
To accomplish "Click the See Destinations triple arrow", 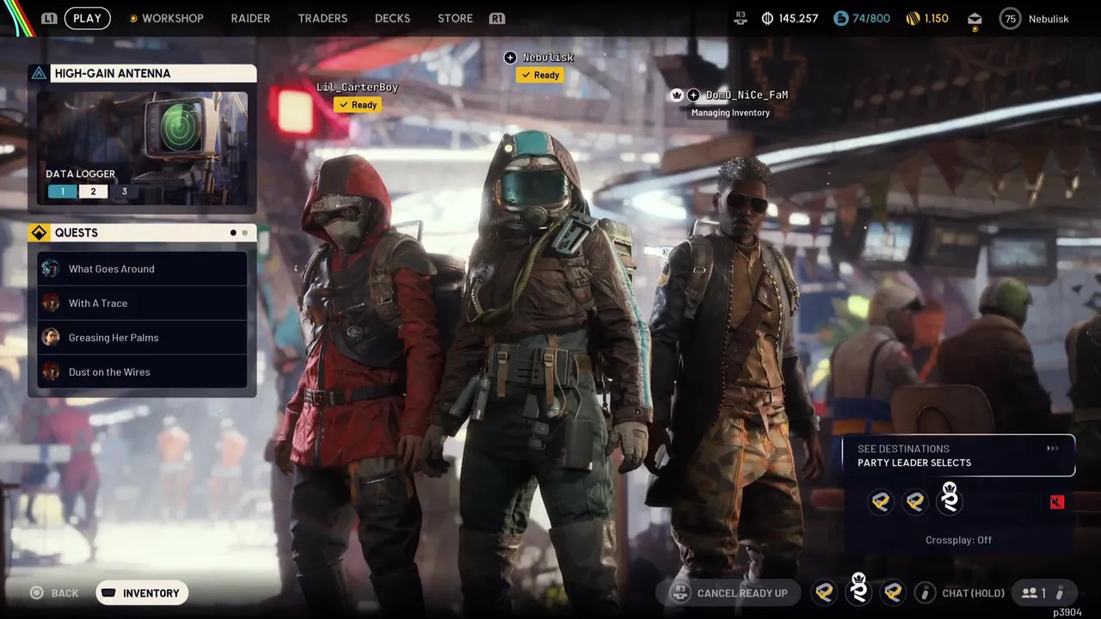I will coord(1052,449).
